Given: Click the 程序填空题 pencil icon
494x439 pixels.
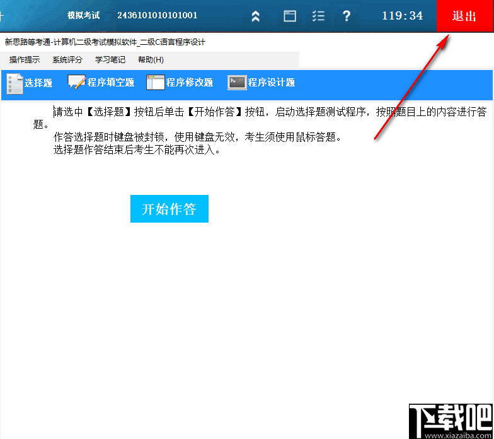Looking at the screenshot, I should [x=77, y=82].
